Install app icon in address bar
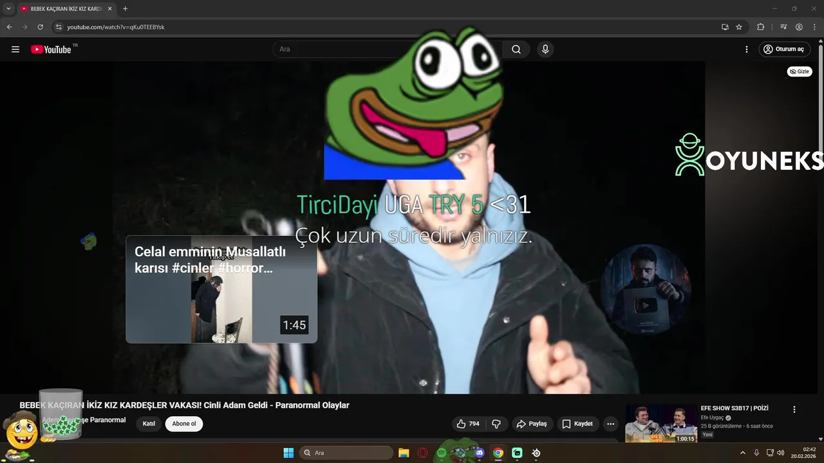824x463 pixels. [725, 27]
